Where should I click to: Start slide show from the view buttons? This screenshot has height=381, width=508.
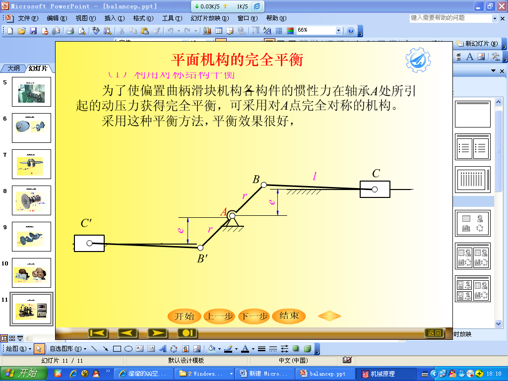coord(20,338)
